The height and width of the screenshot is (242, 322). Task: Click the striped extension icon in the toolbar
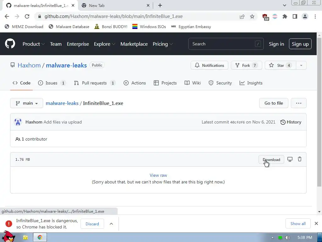275,16
